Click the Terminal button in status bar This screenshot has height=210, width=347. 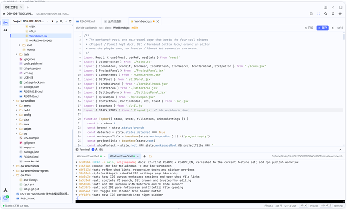coord(338,206)
